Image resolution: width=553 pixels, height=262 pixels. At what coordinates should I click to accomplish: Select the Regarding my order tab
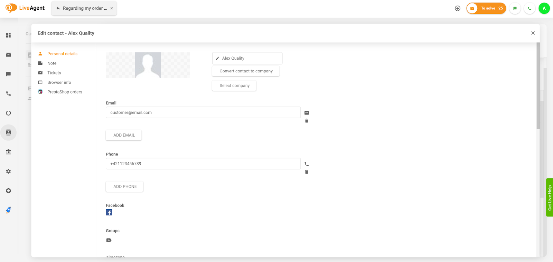click(x=82, y=8)
